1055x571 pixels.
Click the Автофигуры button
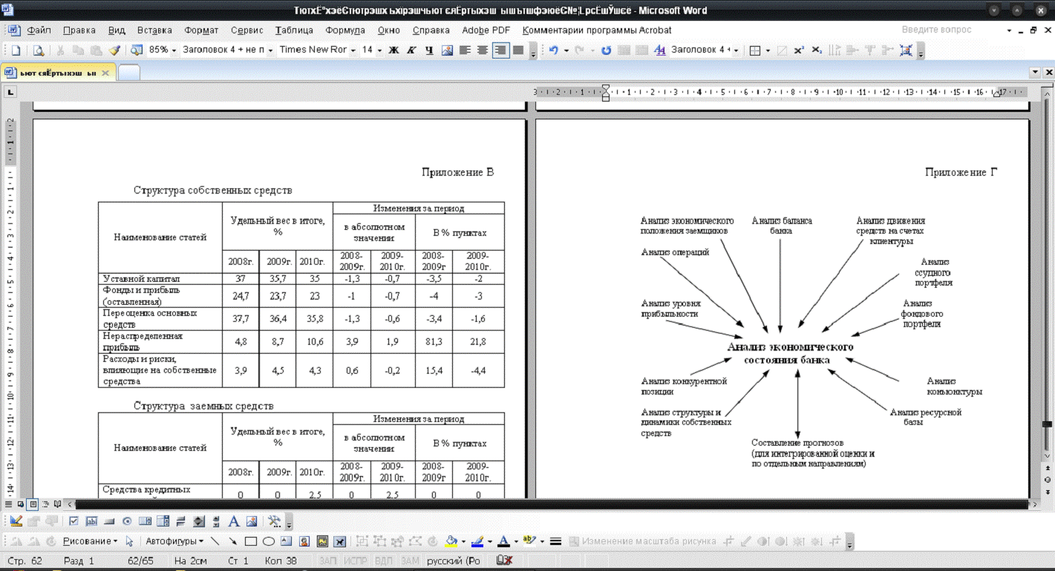(173, 541)
